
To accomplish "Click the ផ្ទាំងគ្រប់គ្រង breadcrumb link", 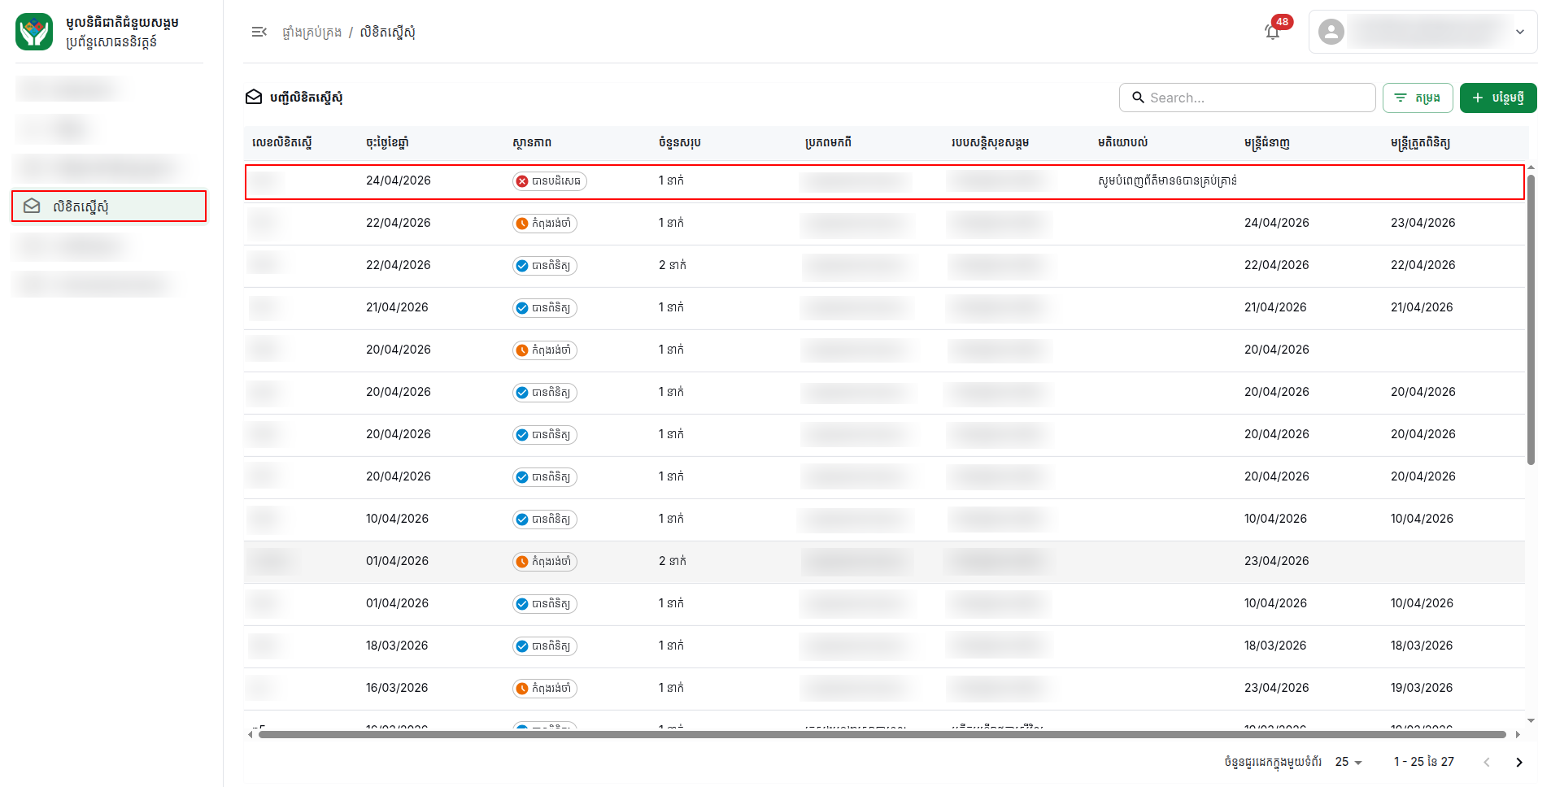I will pos(312,32).
